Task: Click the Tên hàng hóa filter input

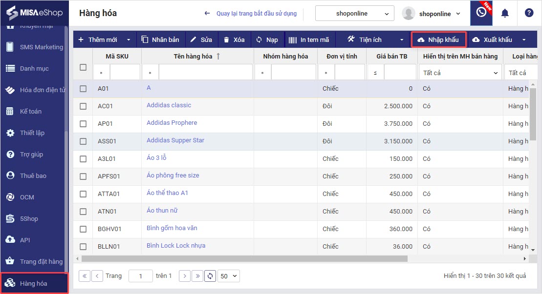Action: pyautogui.click(x=205, y=73)
